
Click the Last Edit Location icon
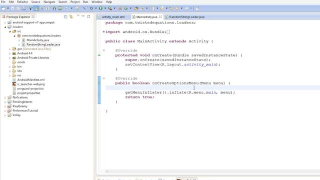coord(171,8)
